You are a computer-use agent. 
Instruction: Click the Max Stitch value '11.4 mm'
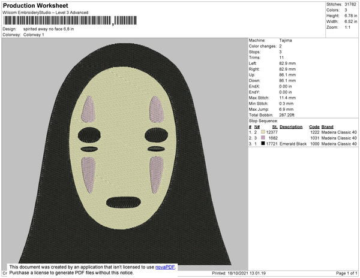(x=287, y=98)
